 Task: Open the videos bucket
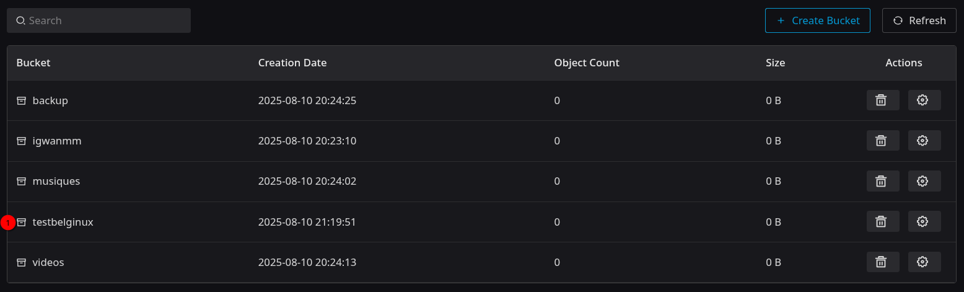click(48, 262)
